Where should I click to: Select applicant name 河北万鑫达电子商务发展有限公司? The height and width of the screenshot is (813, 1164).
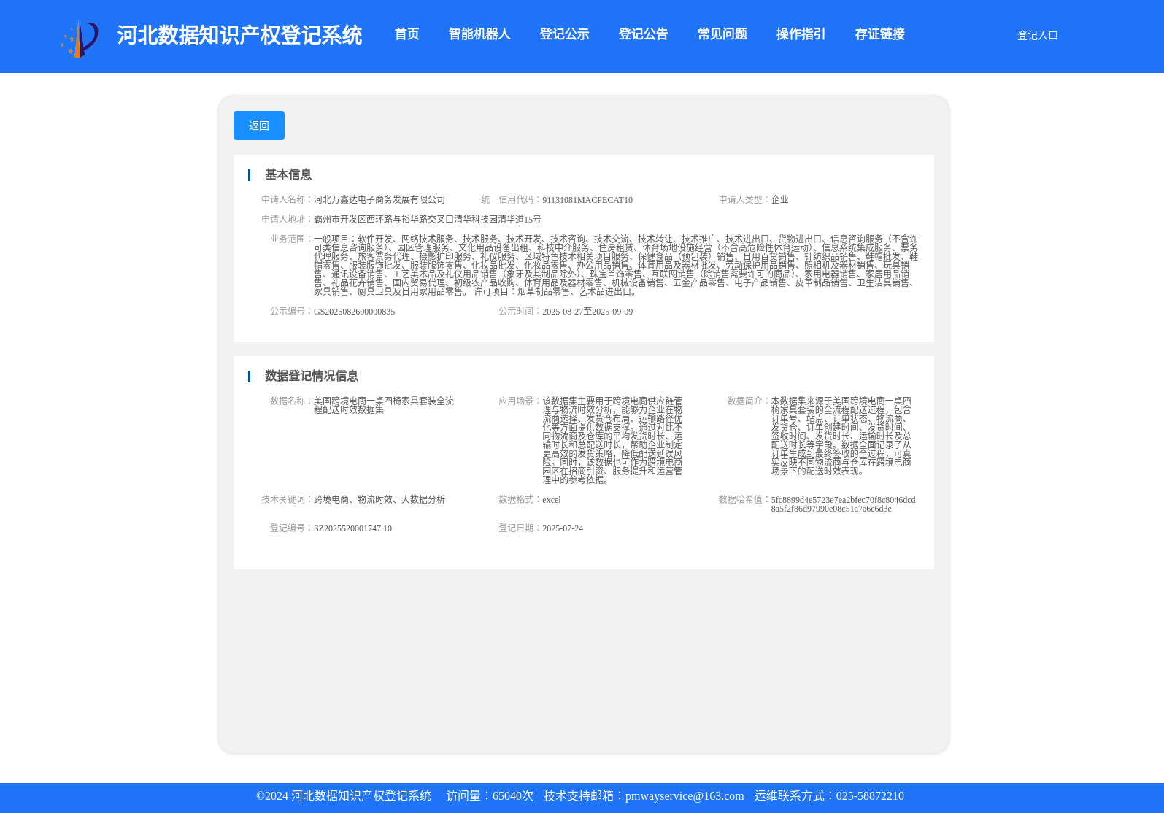tap(379, 199)
